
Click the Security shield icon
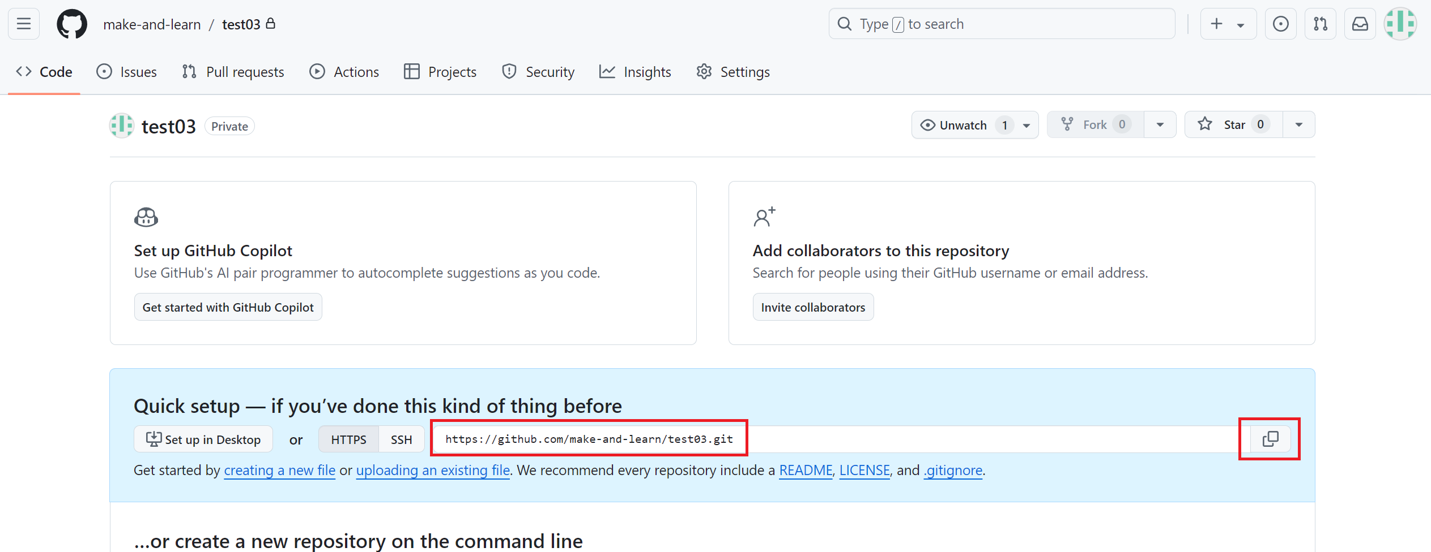pyautogui.click(x=509, y=72)
